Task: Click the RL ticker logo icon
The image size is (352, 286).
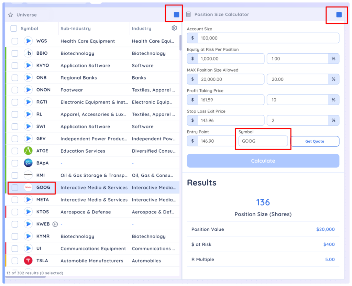Action: pyautogui.click(x=28, y=114)
